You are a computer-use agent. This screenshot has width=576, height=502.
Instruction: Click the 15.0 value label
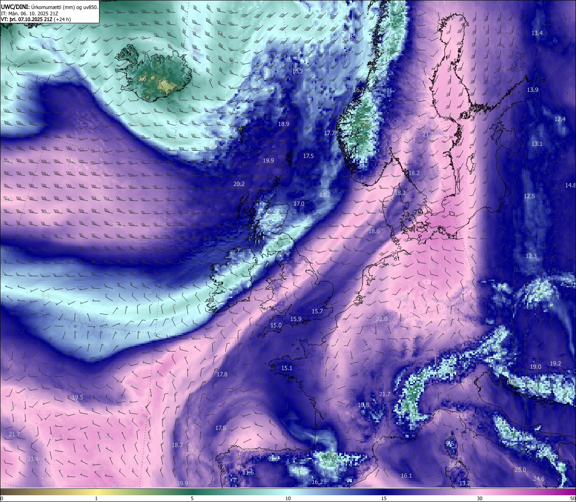pyautogui.click(x=276, y=326)
